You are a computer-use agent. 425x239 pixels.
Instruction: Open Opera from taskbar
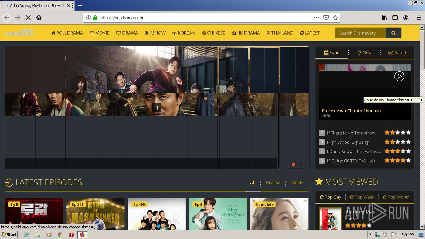pos(71,235)
